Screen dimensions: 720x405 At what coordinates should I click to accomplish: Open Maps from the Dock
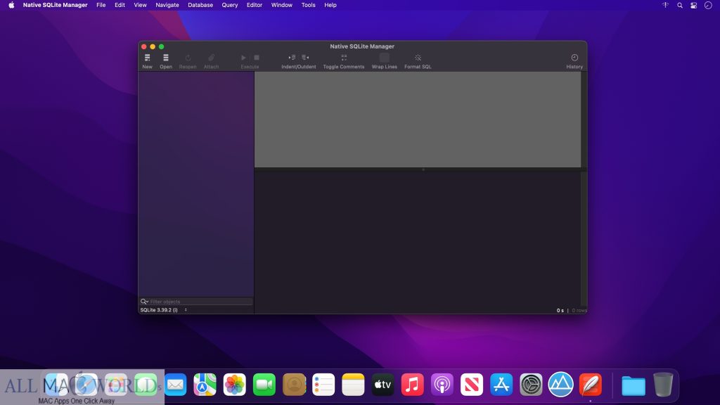point(205,385)
